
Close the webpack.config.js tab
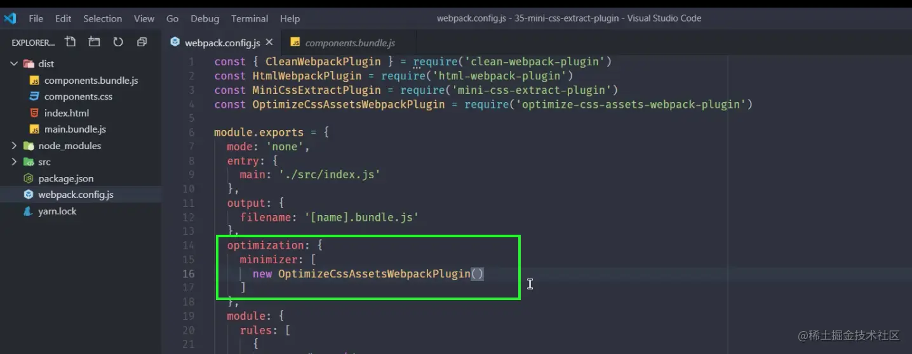pos(269,42)
